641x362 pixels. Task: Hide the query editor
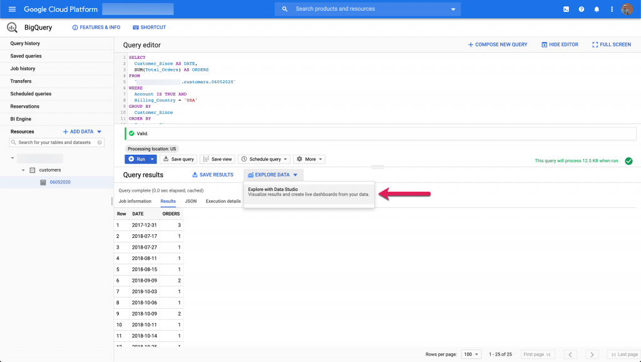pos(560,44)
